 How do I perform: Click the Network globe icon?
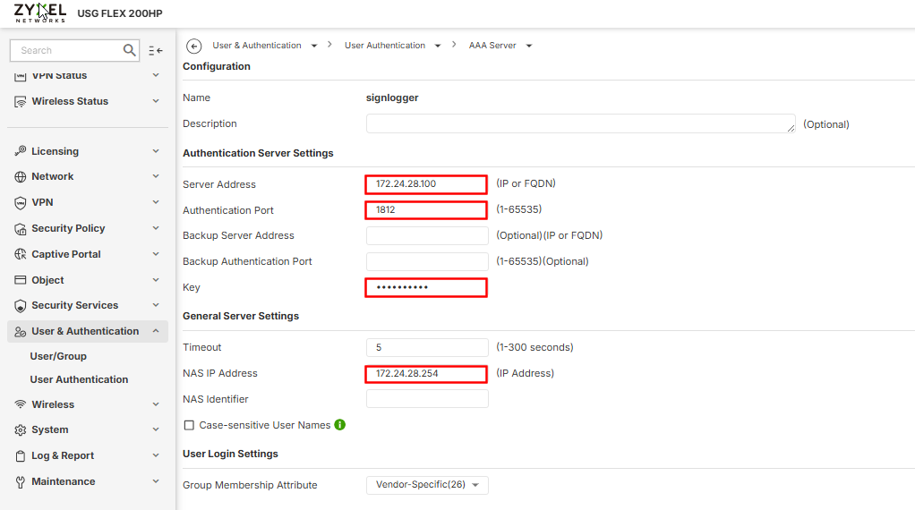tap(21, 176)
